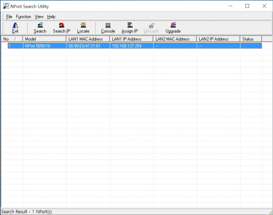Launch the Assign IP tool
This screenshot has height=215, width=273.
[130, 28]
